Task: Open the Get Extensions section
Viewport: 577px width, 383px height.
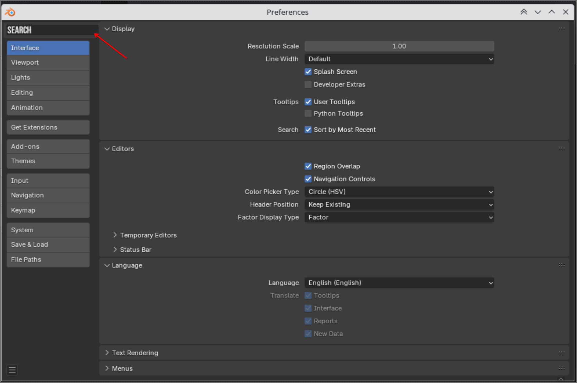Action: (48, 127)
